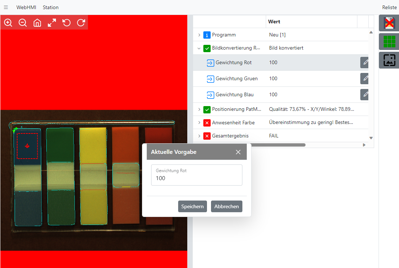This screenshot has width=399, height=268.
Task: Open the green grid view icon
Action: [x=389, y=42]
